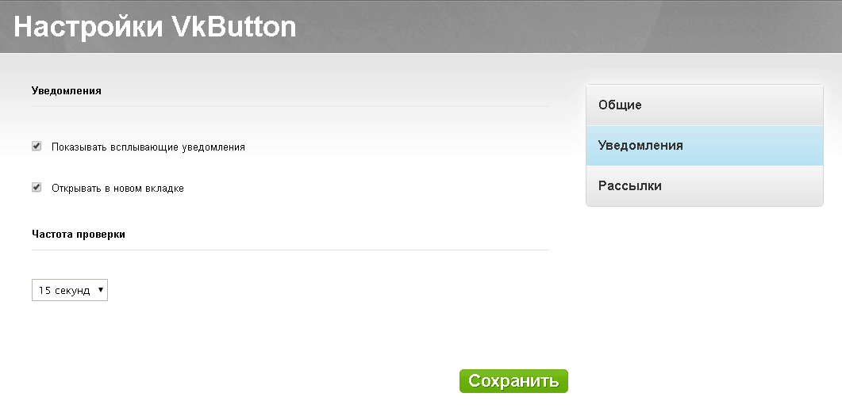The image size is (842, 416).
Task: Click the word 'Настройки' in the header
Action: [88, 28]
